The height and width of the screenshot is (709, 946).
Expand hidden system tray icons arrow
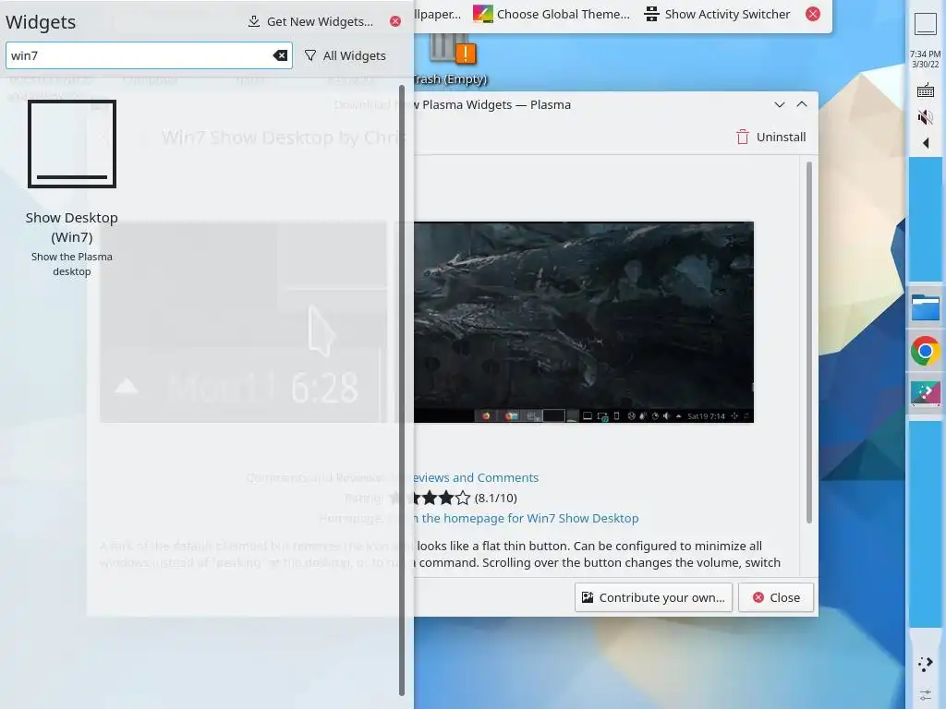[926, 143]
